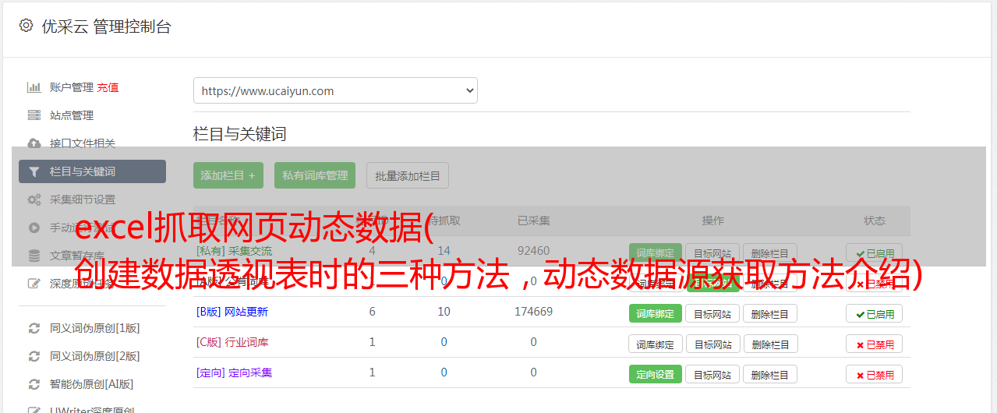Click the collected count 174669
Screen dimensions: 997x413
point(533,312)
